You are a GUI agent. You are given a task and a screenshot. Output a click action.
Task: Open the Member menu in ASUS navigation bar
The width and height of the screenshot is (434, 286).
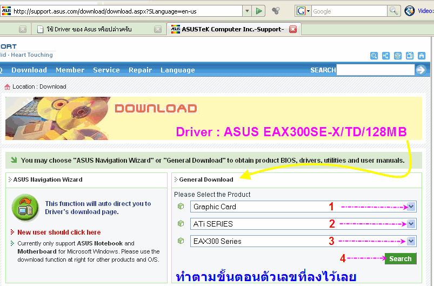coord(70,70)
